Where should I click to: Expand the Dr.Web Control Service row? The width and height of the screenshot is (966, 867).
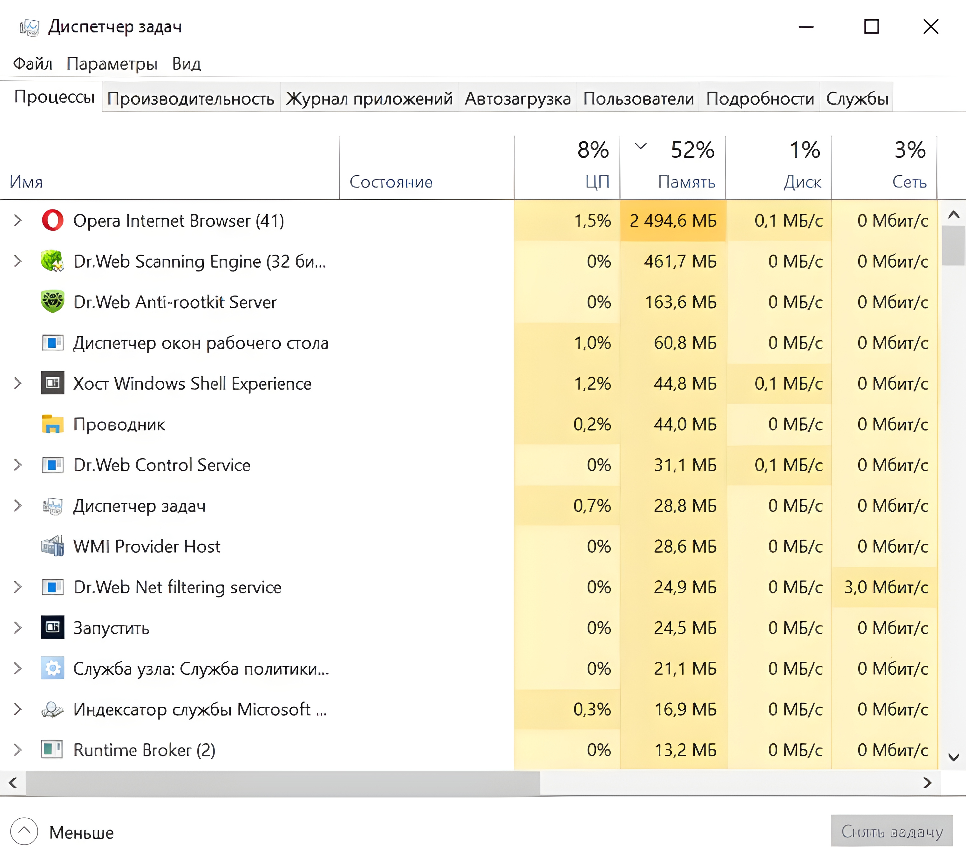[17, 464]
